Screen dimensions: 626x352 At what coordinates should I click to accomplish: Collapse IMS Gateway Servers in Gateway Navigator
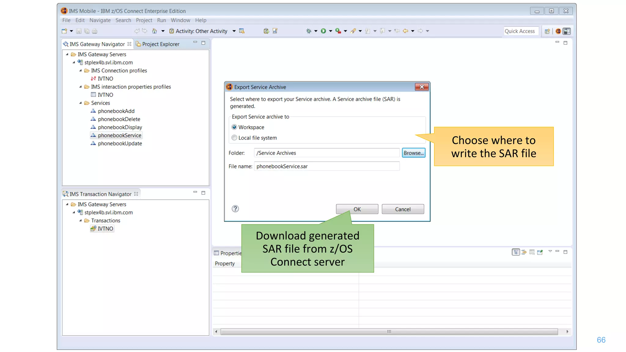coord(67,54)
